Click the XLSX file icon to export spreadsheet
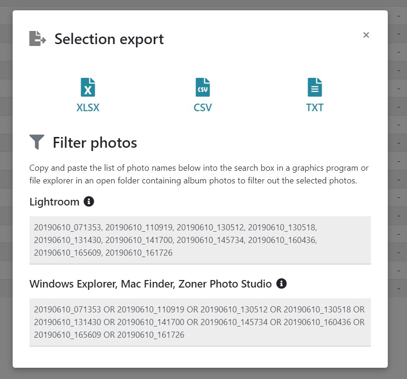 [x=88, y=87]
